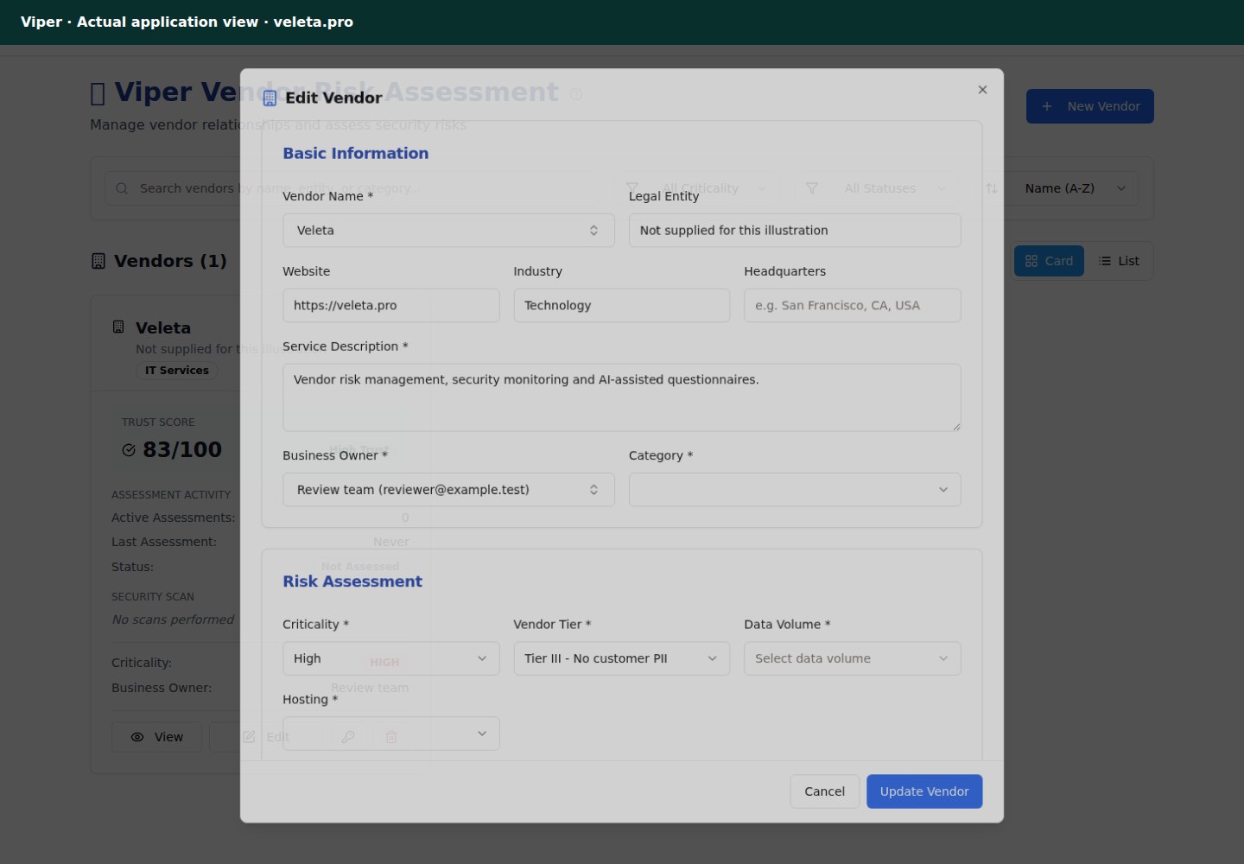Screen dimensions: 1244x864
Task: Open the Business Owner combo box
Action: [x=448, y=490]
